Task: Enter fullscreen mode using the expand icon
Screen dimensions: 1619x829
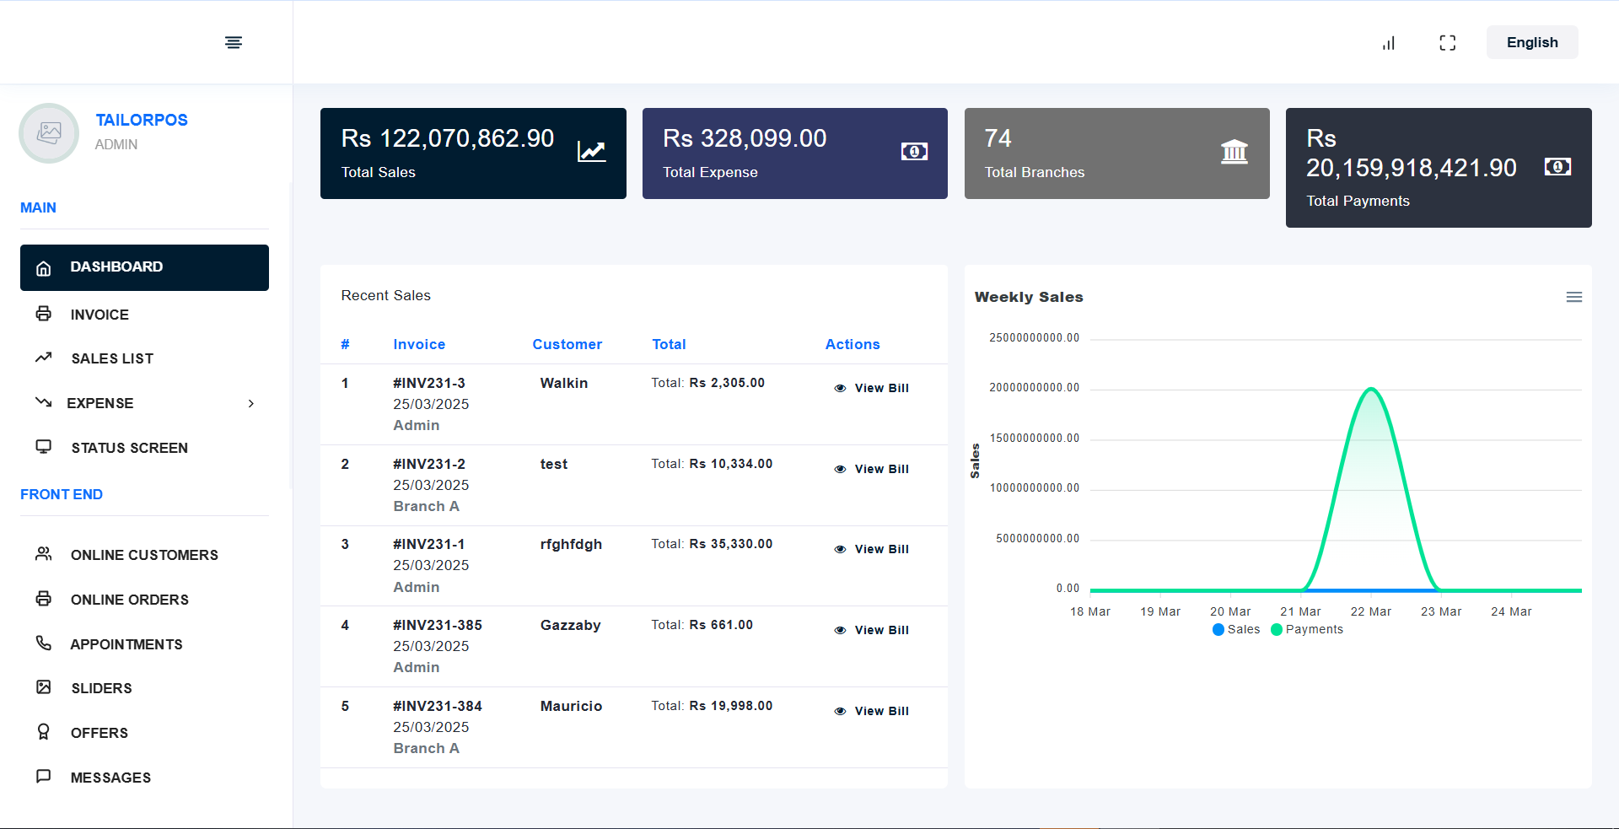Action: (x=1447, y=43)
